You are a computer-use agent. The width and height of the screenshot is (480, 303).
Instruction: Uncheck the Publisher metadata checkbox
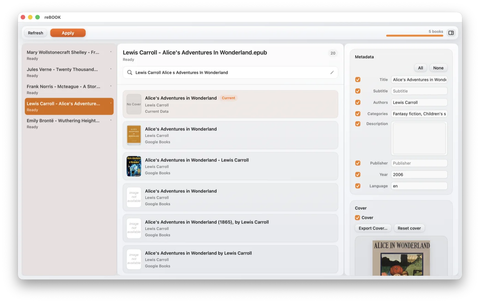click(x=358, y=163)
